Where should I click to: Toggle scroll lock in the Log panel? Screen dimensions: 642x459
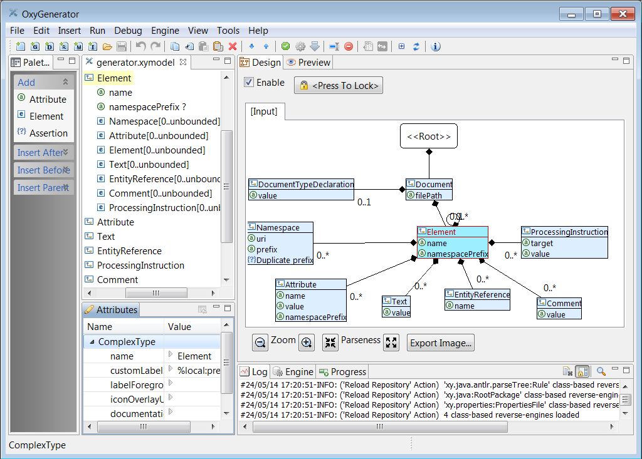point(580,371)
